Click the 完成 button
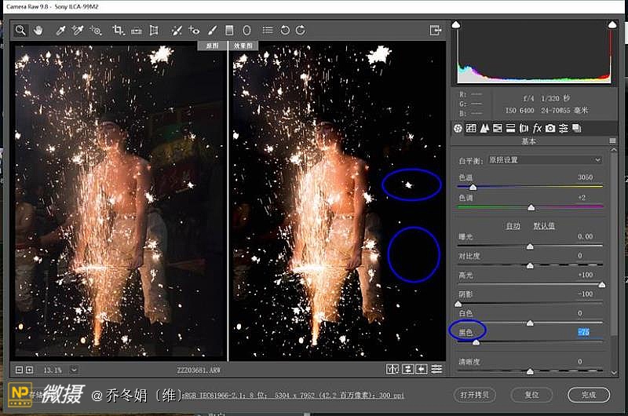Viewport: 628px width, 416px height. click(x=589, y=394)
